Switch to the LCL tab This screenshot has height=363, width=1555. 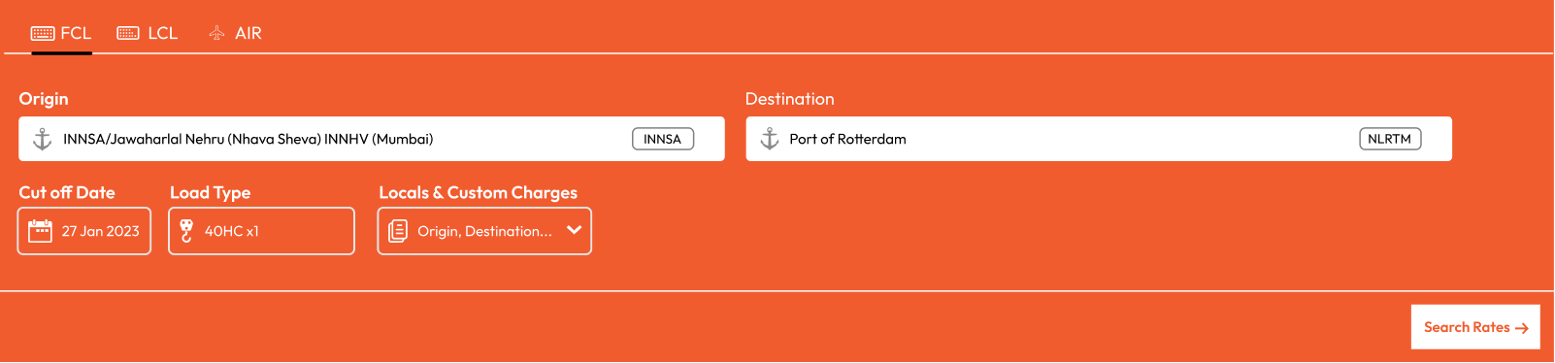pos(148,33)
